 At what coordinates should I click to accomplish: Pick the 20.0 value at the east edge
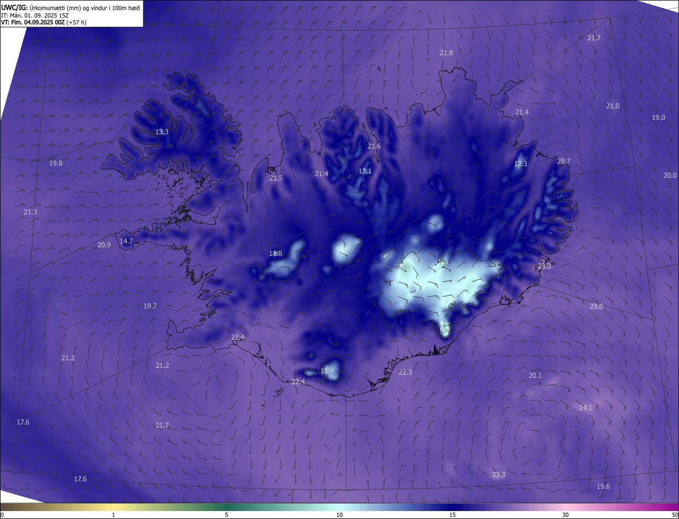pos(670,175)
